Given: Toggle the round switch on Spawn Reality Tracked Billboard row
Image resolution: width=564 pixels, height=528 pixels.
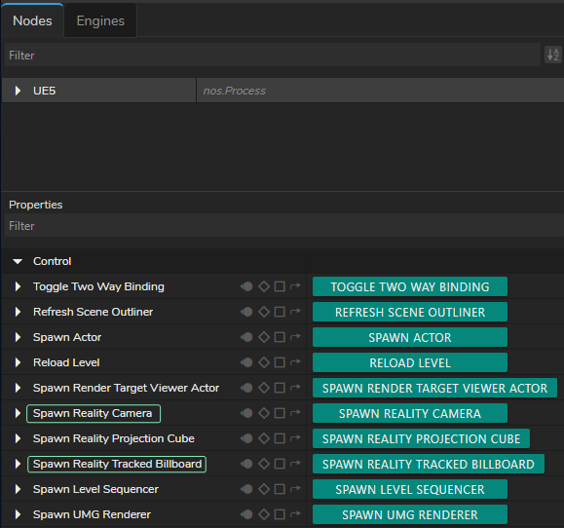Looking at the screenshot, I should click(246, 464).
